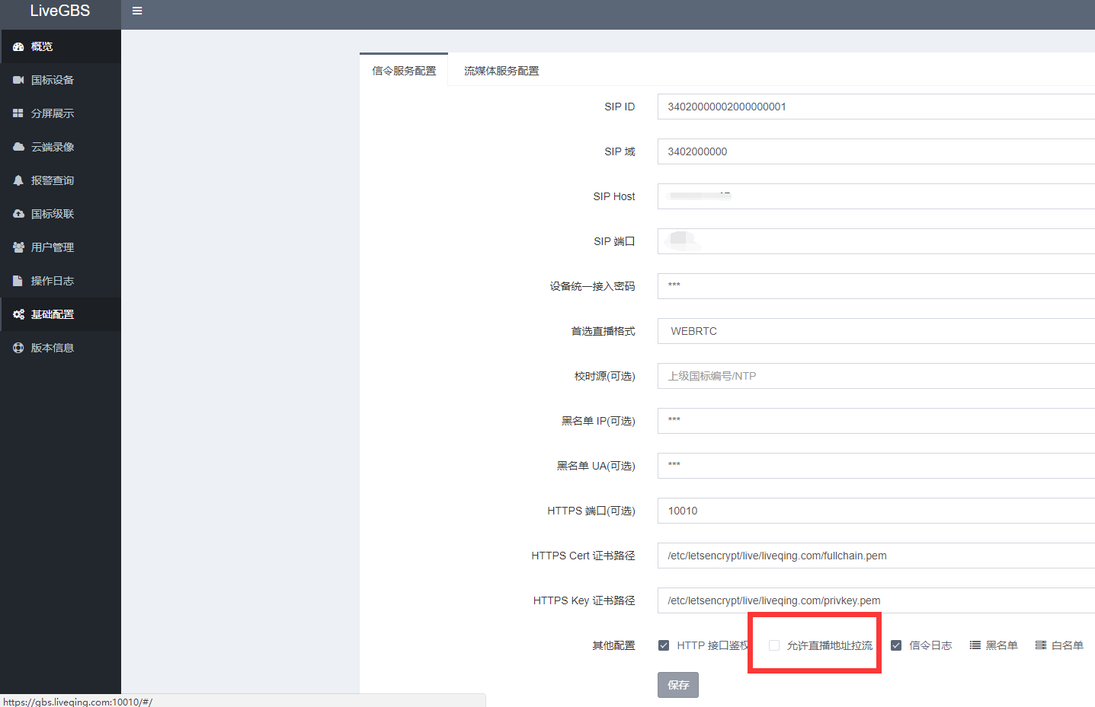Viewport: 1095px width, 707px height.
Task: Open the 白名单 link
Action: (x=1059, y=645)
